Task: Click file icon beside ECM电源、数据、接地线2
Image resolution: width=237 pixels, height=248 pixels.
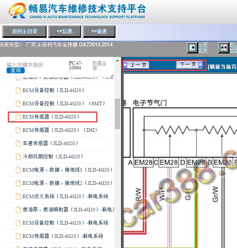Action: (18, 183)
